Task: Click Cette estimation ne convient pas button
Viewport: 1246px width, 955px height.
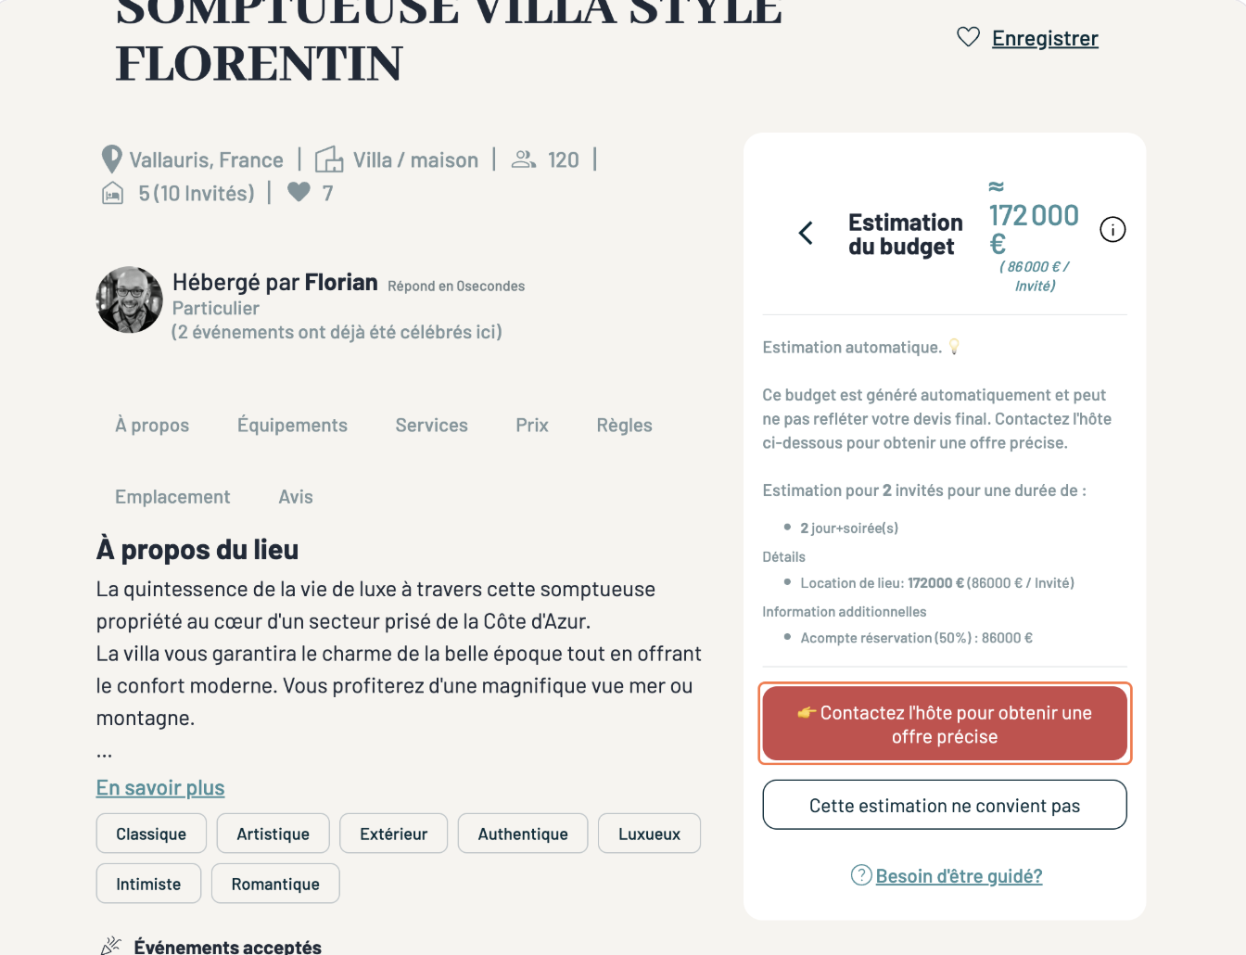Action: click(944, 806)
